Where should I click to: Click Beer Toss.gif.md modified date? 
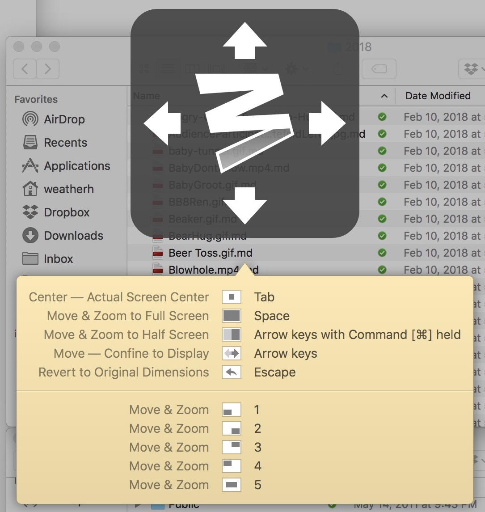pos(444,253)
